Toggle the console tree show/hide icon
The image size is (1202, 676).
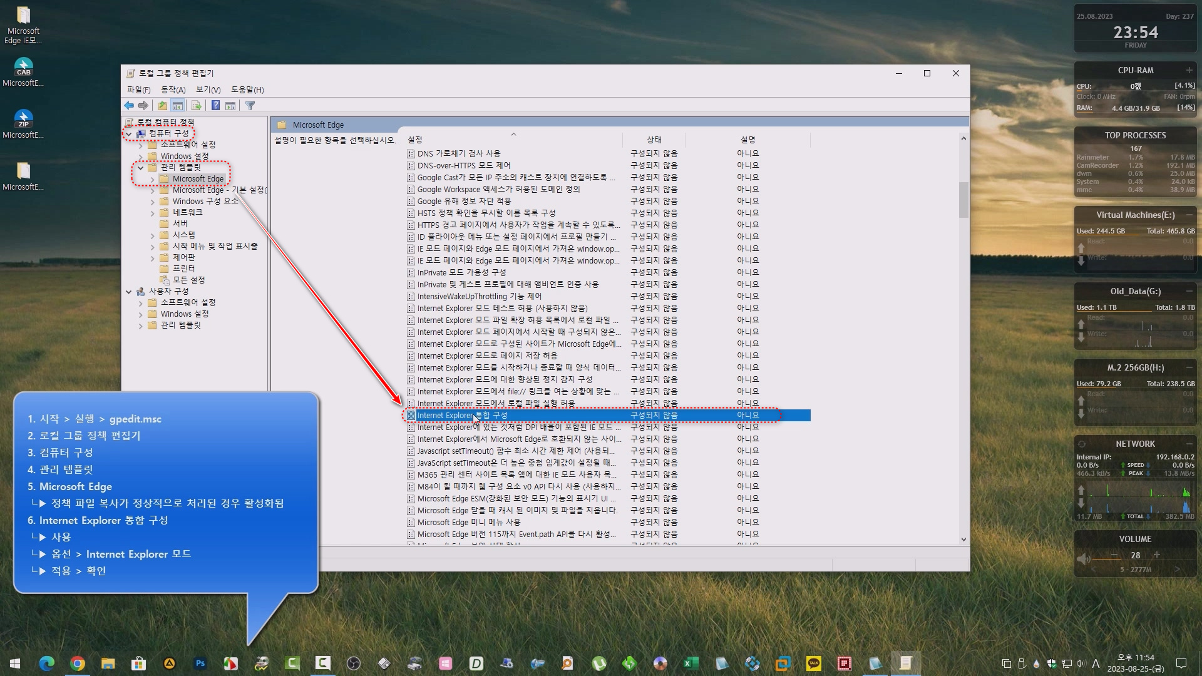[178, 106]
